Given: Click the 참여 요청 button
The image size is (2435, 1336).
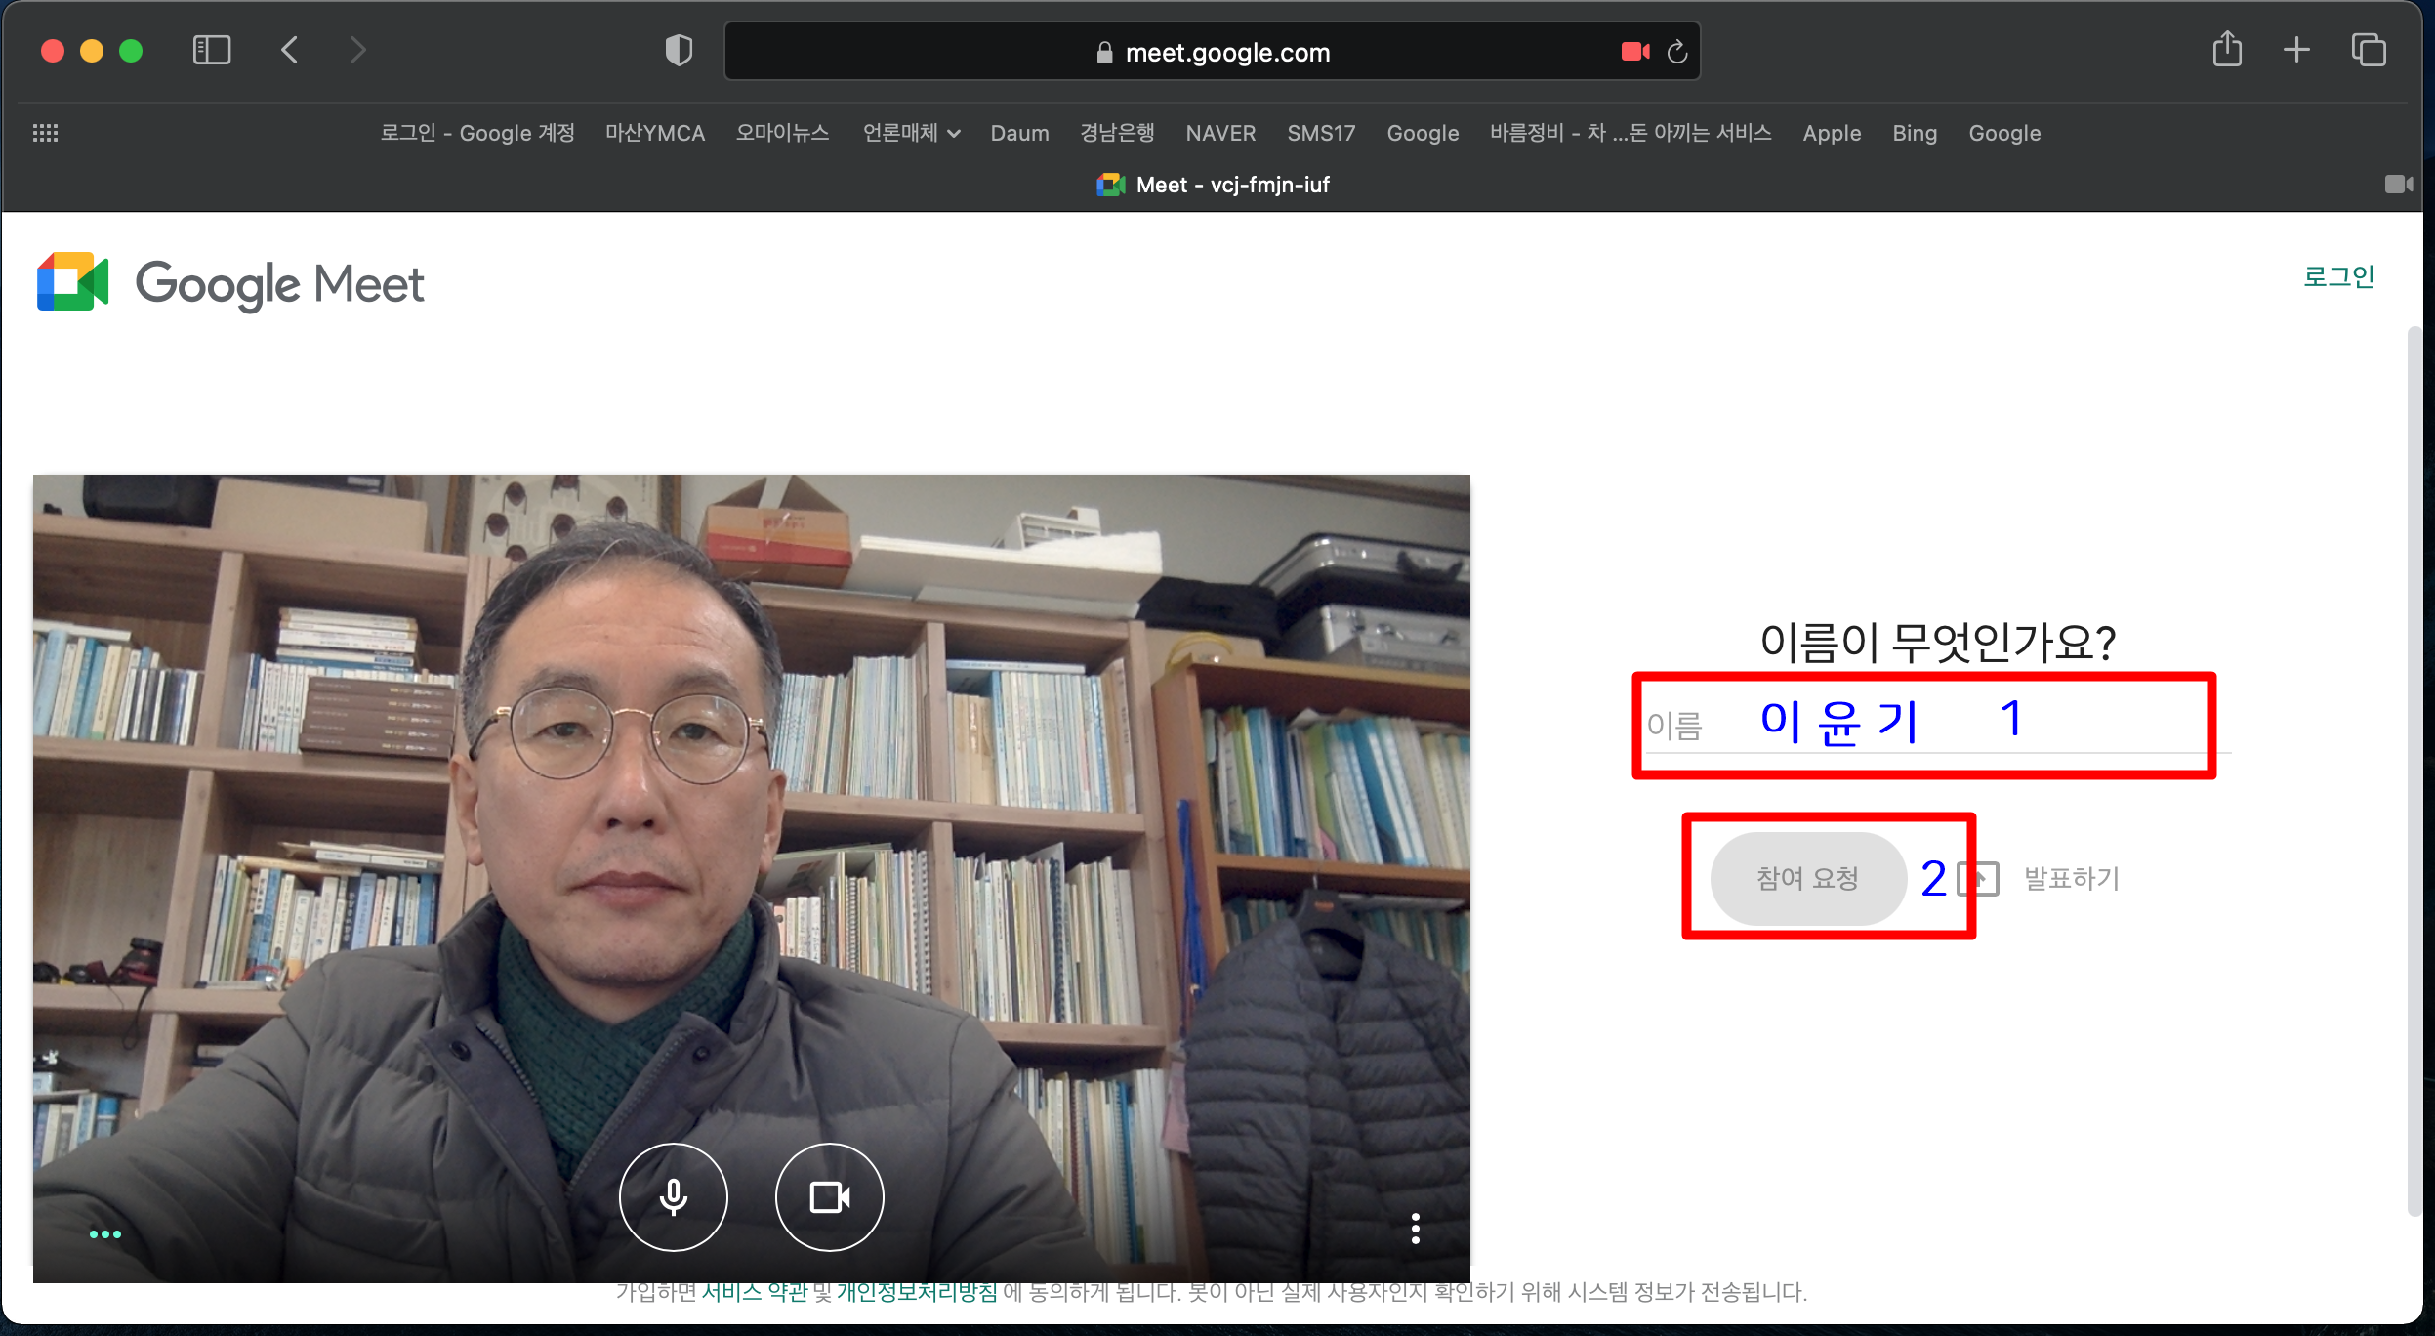Looking at the screenshot, I should [1807, 878].
